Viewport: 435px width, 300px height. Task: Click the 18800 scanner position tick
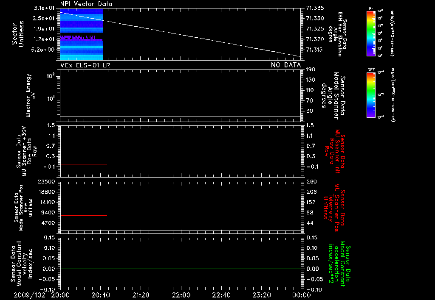point(46,192)
